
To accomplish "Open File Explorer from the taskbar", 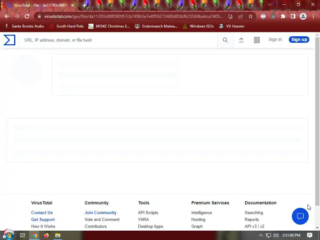I will [x=58, y=235].
